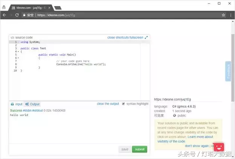Image resolution: width=235 pixels, height=159 pixels.
Task: Open Chrome's three-dot menu
Action: point(230,15)
